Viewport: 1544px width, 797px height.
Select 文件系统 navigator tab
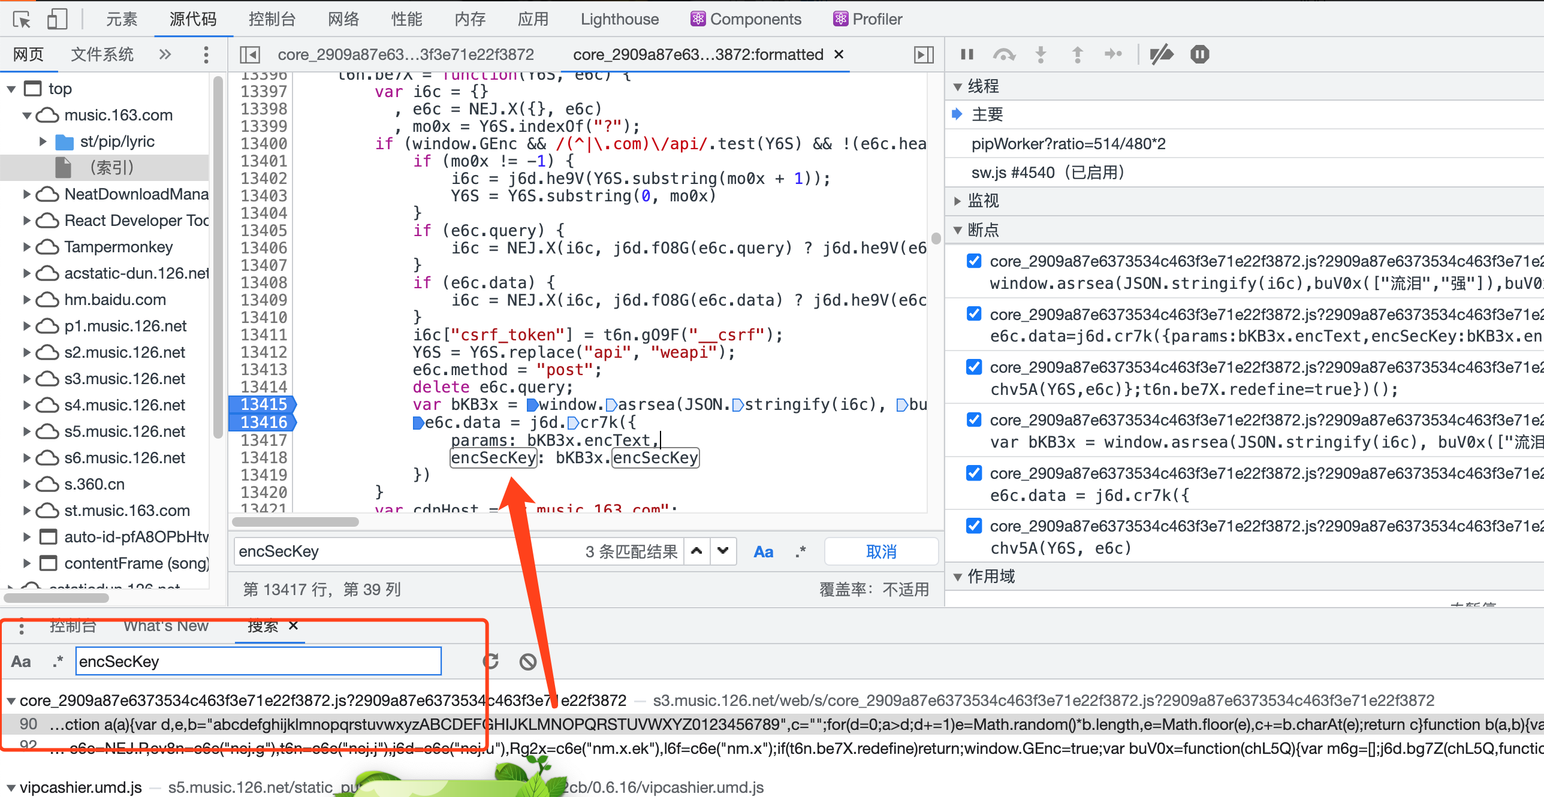coord(102,55)
